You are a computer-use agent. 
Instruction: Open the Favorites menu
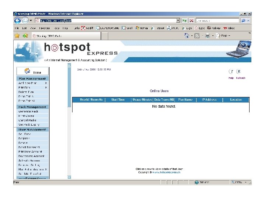pyautogui.click(x=44, y=28)
